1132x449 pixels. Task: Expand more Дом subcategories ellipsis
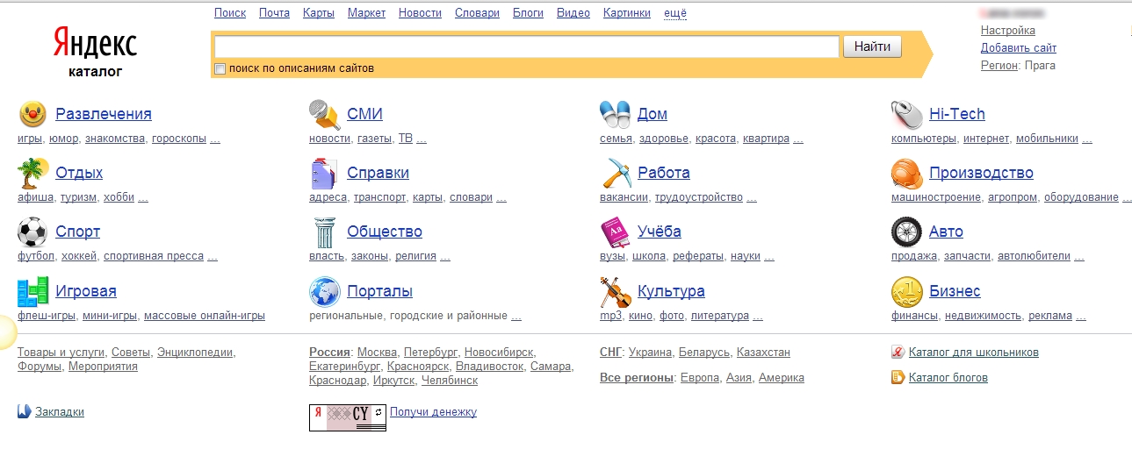coord(798,139)
